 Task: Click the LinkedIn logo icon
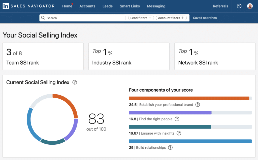coord(6,6)
